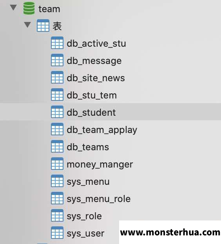This screenshot has height=244, width=221.
Task: Select the db_student table
Action: point(110,112)
